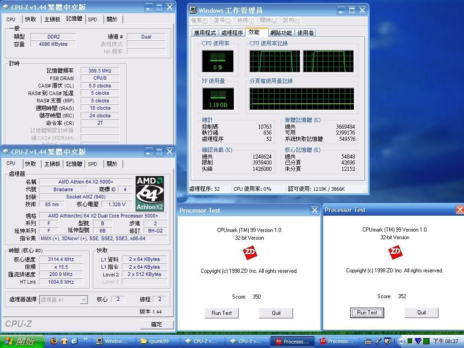Open the 選項(O) menu in Task Manager
The height and width of the screenshot is (348, 464).
(222, 20)
